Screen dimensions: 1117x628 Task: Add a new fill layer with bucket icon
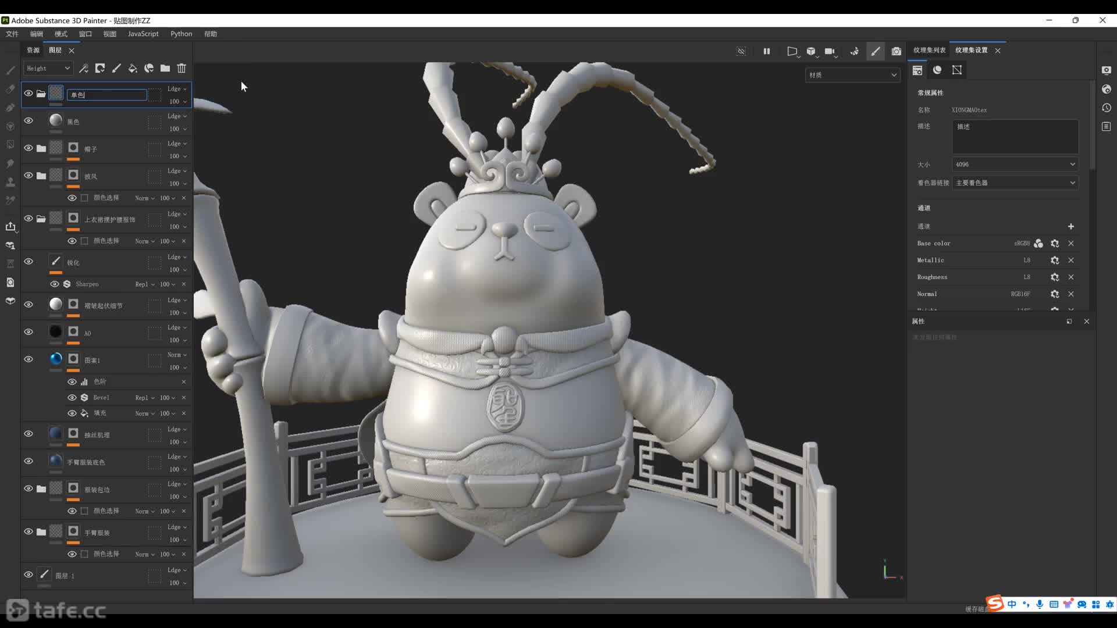pyautogui.click(x=133, y=68)
